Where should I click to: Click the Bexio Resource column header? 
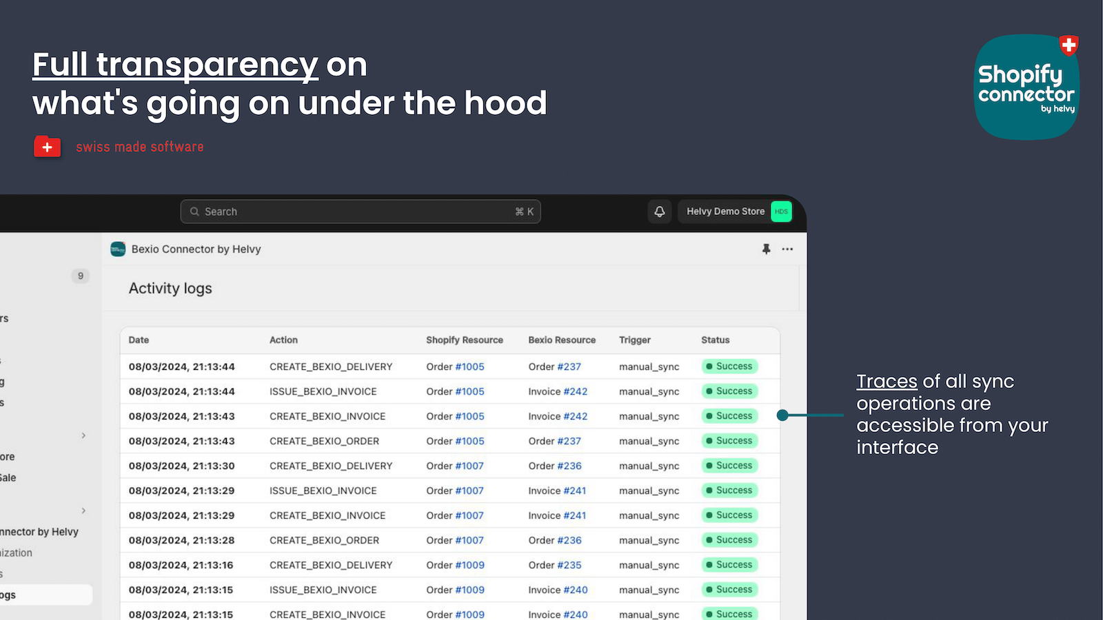(562, 340)
